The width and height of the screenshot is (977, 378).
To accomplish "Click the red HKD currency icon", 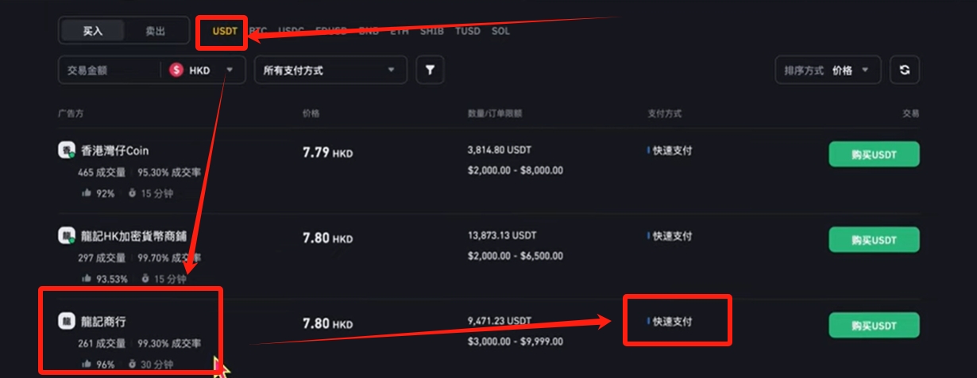I will tap(176, 70).
